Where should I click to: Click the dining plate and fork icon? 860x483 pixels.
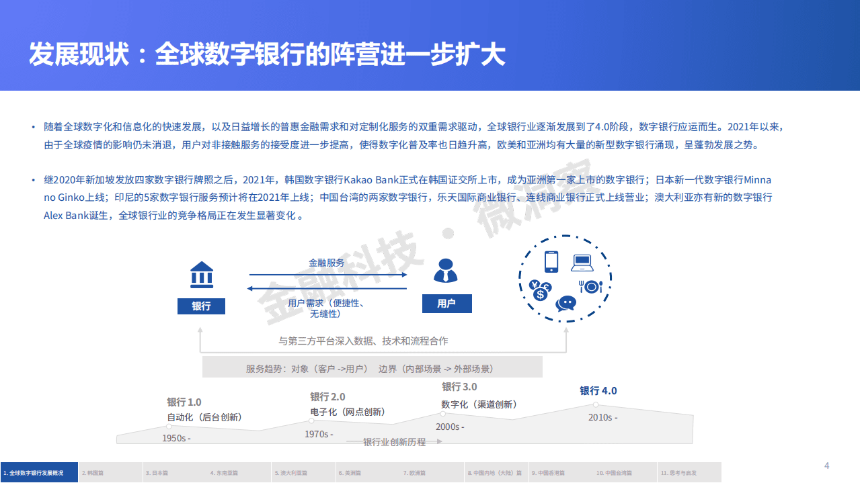[x=592, y=288]
